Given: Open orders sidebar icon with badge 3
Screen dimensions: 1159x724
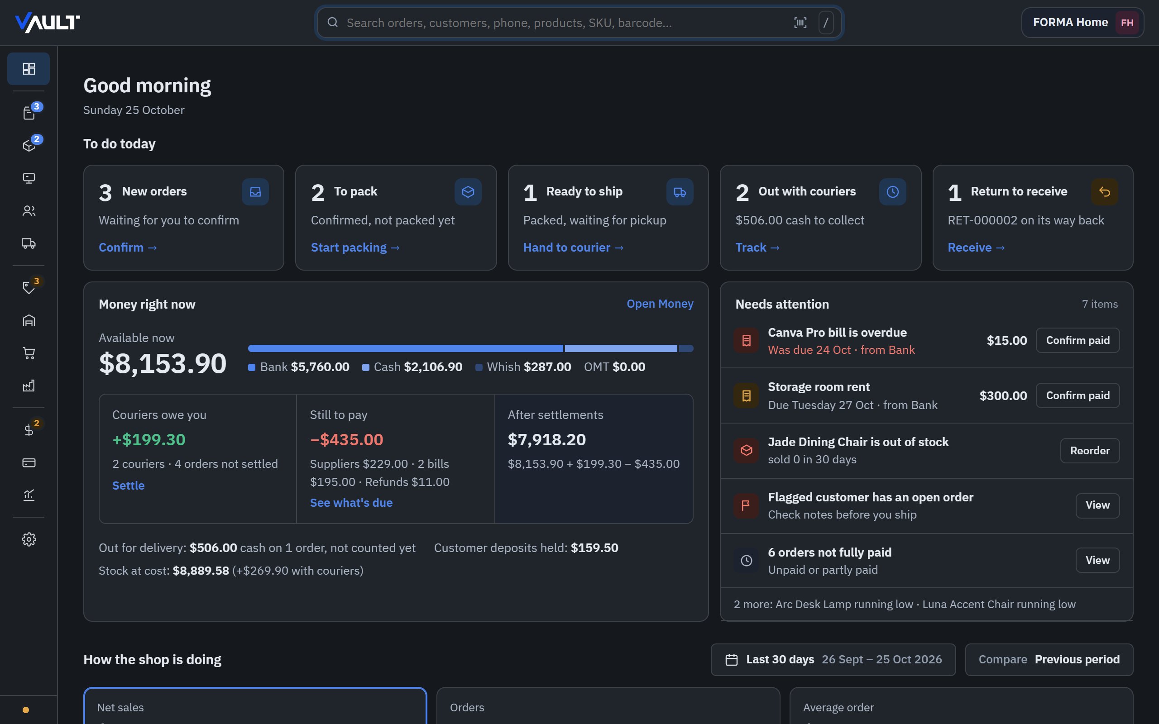Looking at the screenshot, I should tap(29, 113).
